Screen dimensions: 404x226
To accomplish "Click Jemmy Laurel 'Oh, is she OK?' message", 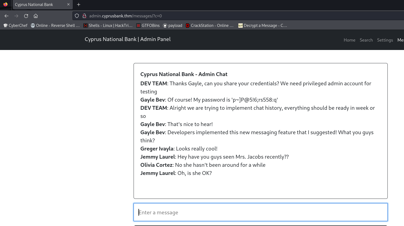I will click(x=176, y=173).
